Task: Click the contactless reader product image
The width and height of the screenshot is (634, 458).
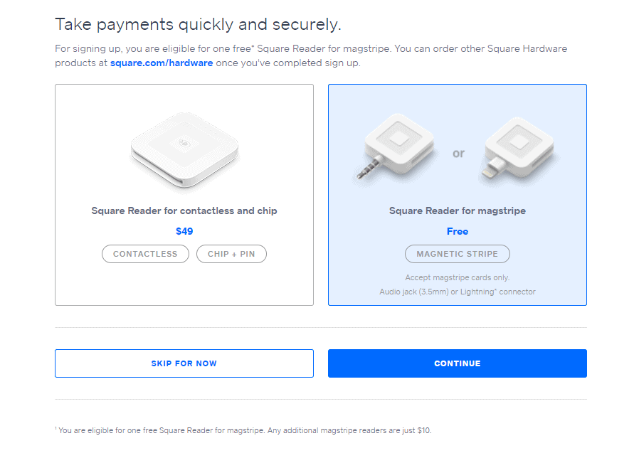Action: pos(184,151)
